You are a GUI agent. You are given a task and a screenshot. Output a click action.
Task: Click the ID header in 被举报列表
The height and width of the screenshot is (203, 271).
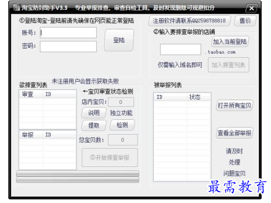[x=170, y=97]
